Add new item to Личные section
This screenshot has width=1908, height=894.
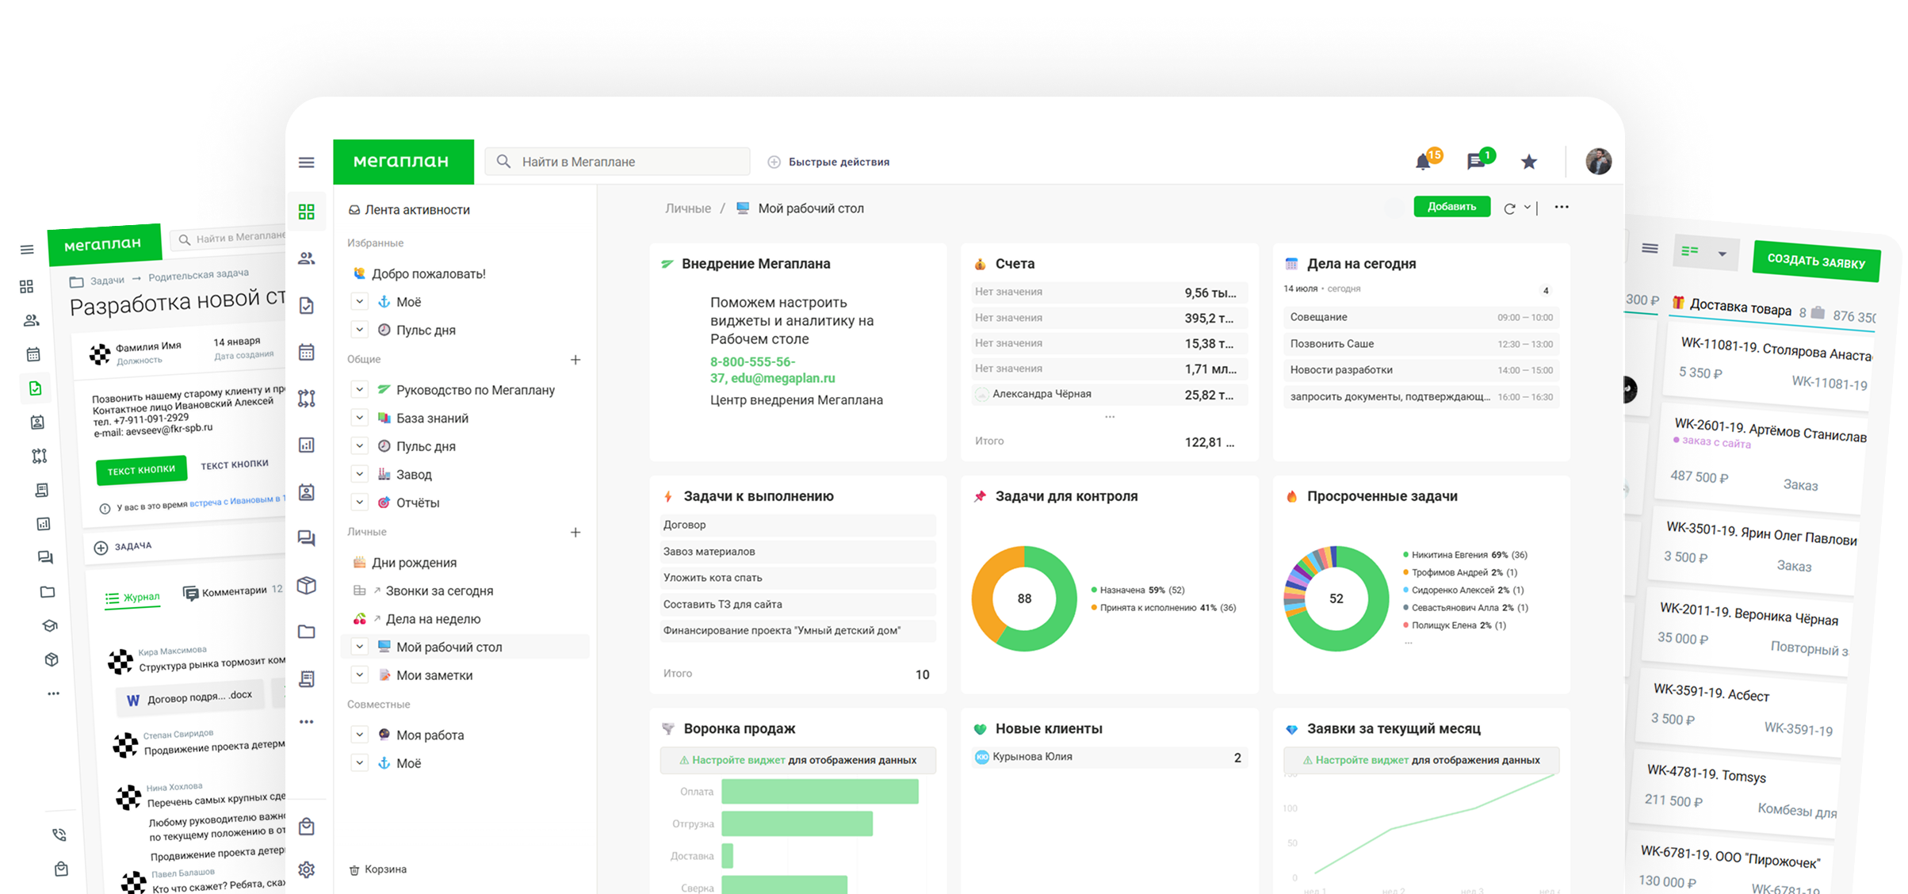[x=575, y=533]
